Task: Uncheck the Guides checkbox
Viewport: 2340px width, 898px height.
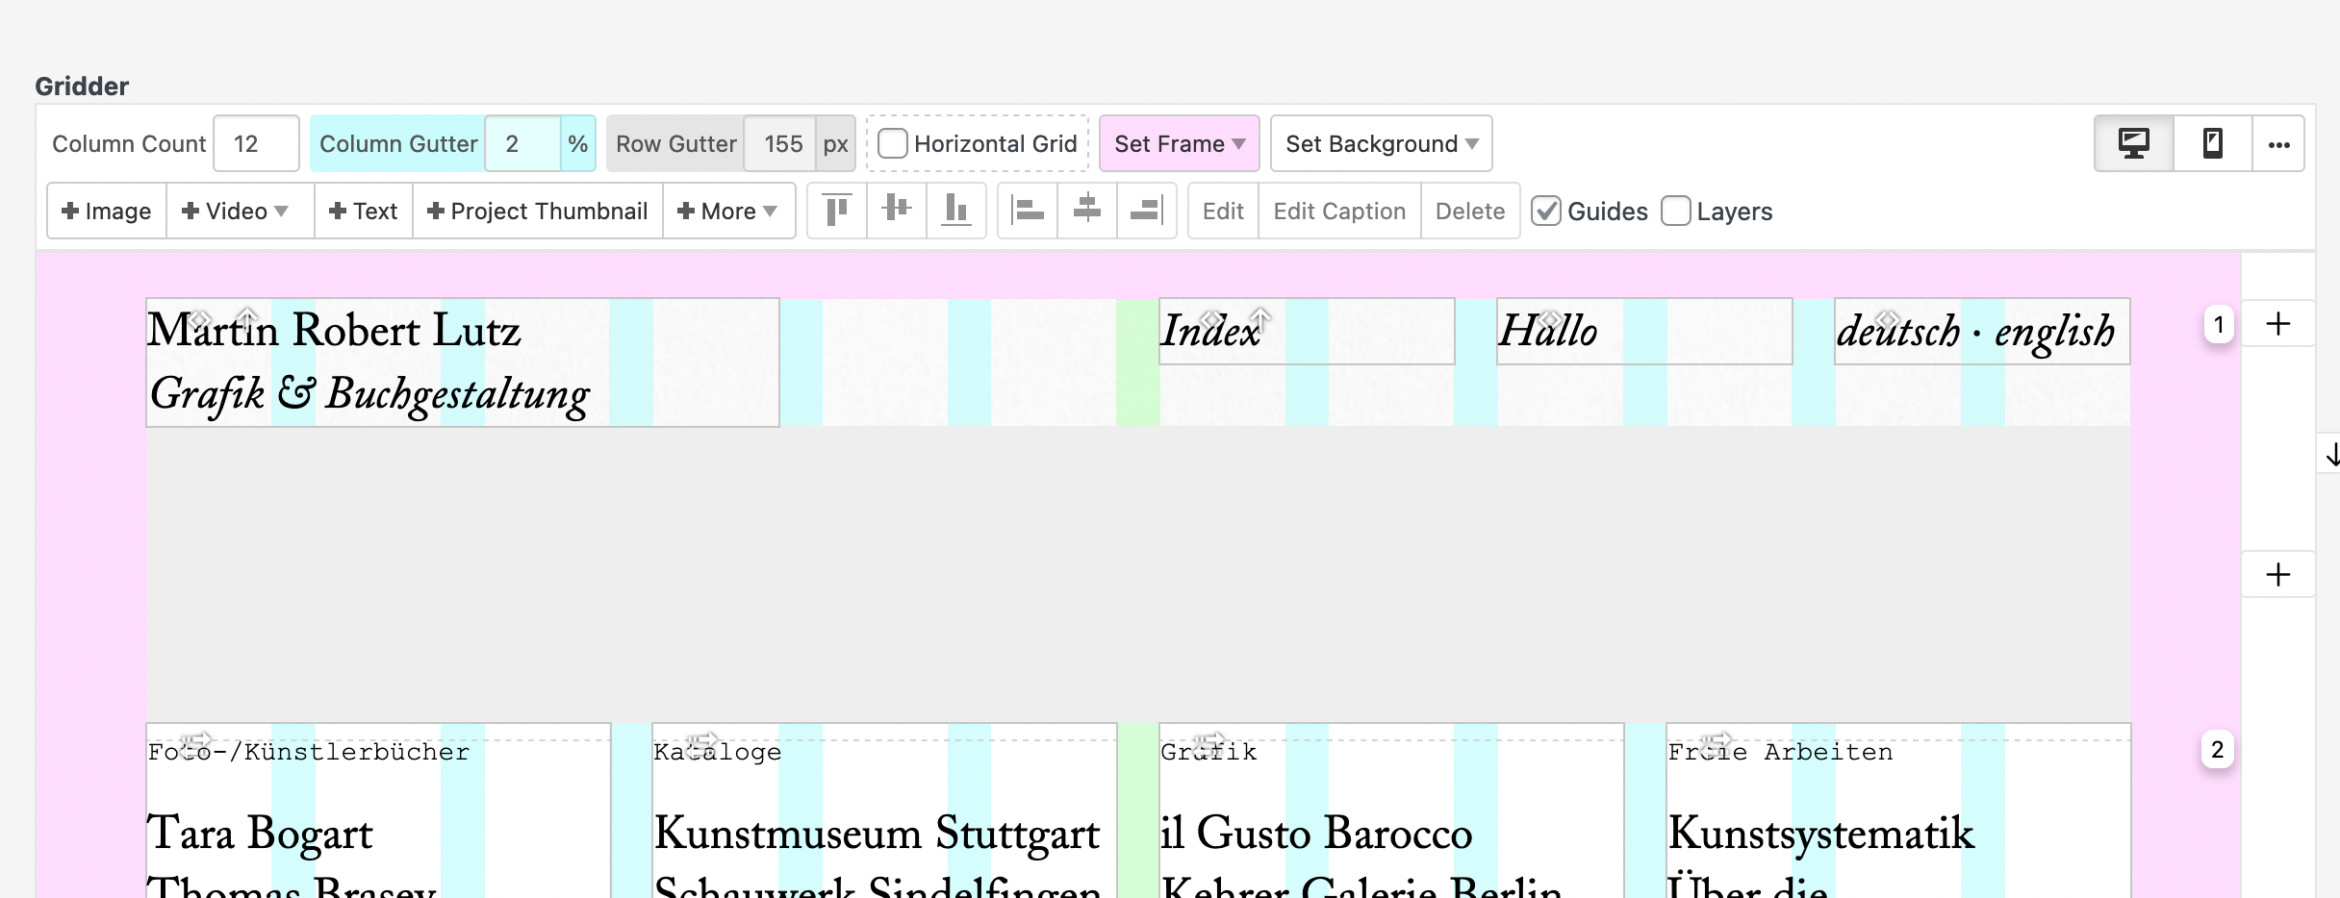Action: click(x=1546, y=212)
